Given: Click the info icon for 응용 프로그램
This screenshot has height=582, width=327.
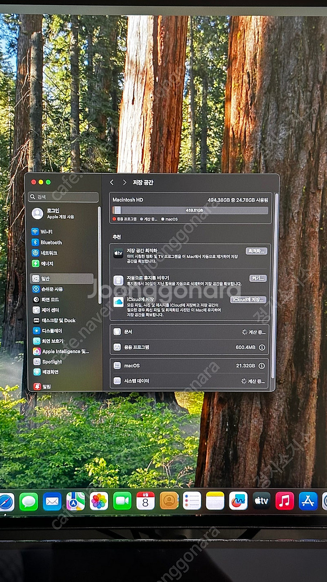Looking at the screenshot, I should pyautogui.click(x=262, y=348).
